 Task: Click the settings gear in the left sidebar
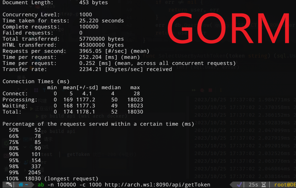(6, 143)
